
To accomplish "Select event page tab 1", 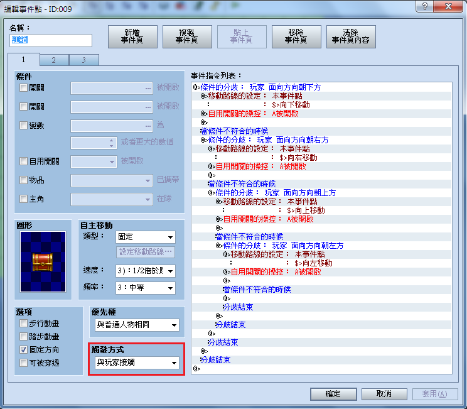I will [x=23, y=59].
